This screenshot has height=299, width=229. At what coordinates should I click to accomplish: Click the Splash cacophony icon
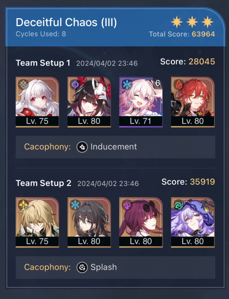tap(82, 267)
